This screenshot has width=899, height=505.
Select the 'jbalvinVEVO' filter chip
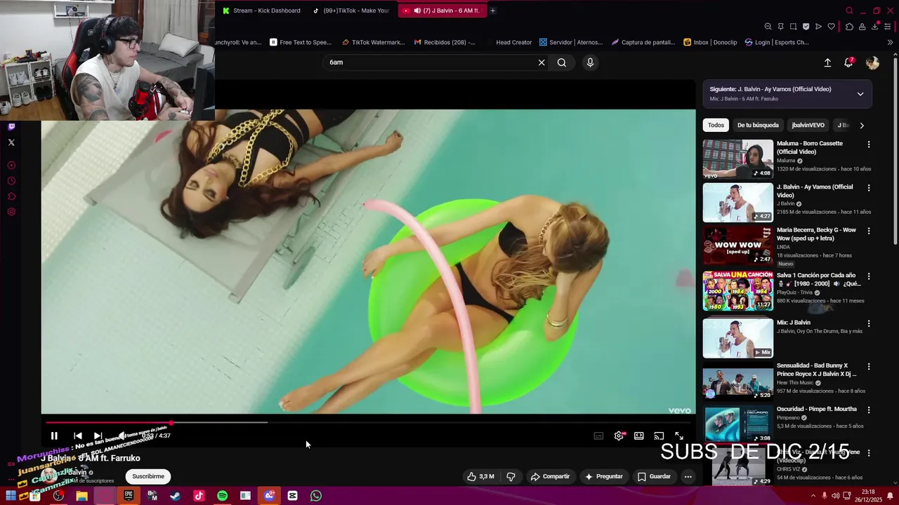click(x=808, y=125)
